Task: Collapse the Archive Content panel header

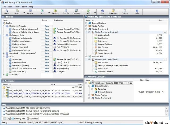Action: coord(86,77)
